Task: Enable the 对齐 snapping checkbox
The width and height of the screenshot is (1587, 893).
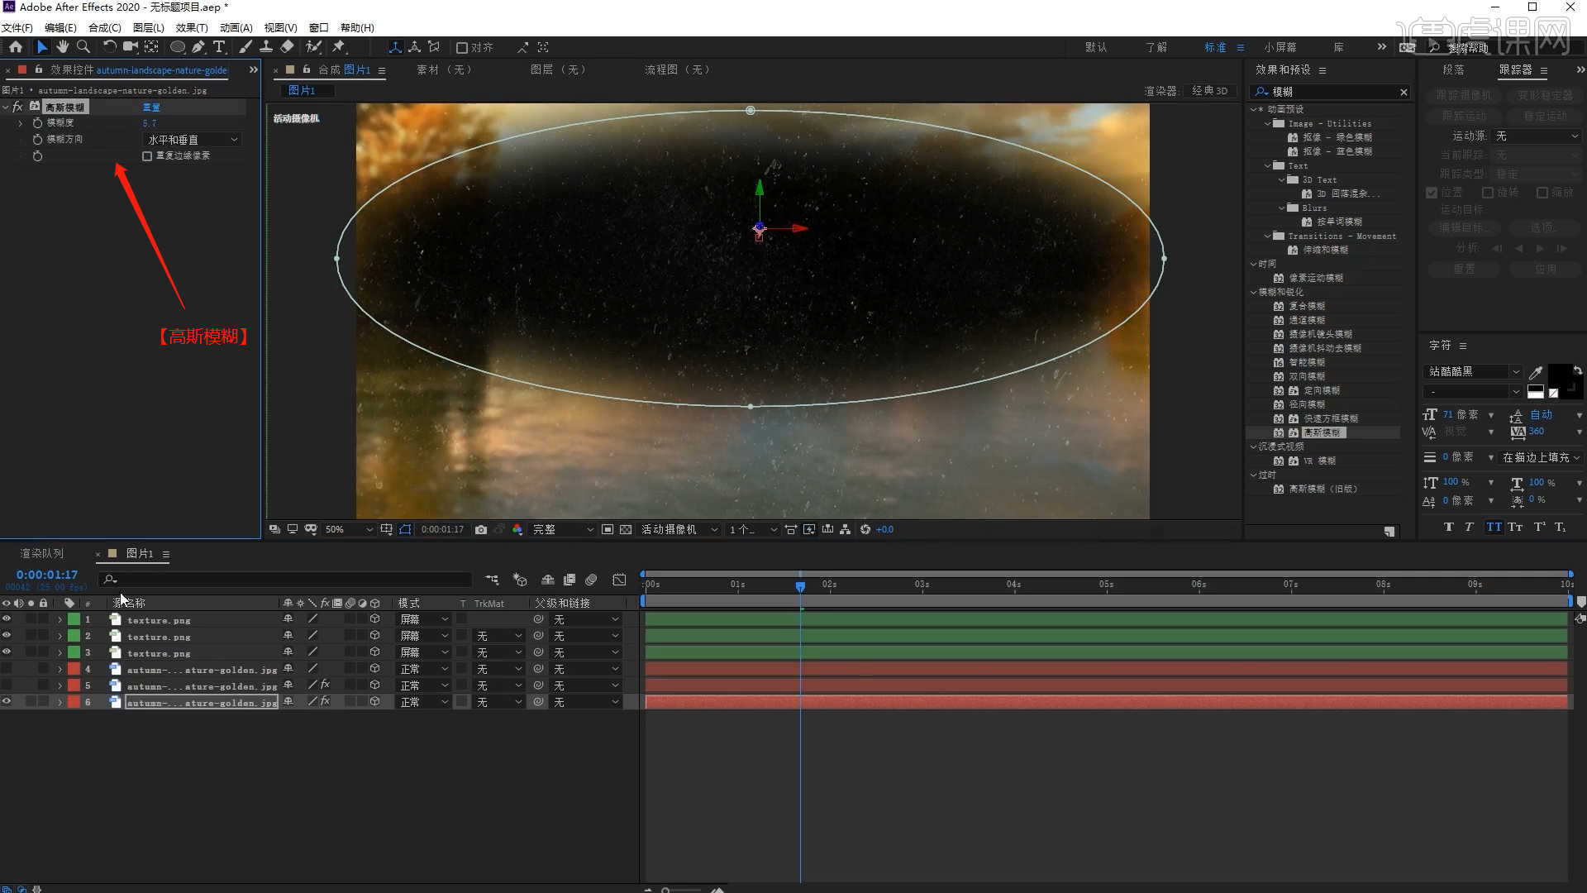Action: (x=463, y=48)
